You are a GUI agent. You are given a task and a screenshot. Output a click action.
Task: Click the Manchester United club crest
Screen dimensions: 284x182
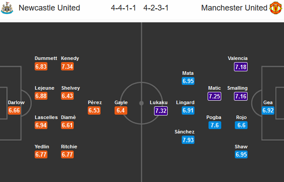tap(275, 8)
